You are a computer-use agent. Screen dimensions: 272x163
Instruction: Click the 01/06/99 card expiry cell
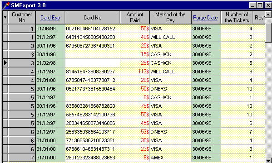(50, 29)
